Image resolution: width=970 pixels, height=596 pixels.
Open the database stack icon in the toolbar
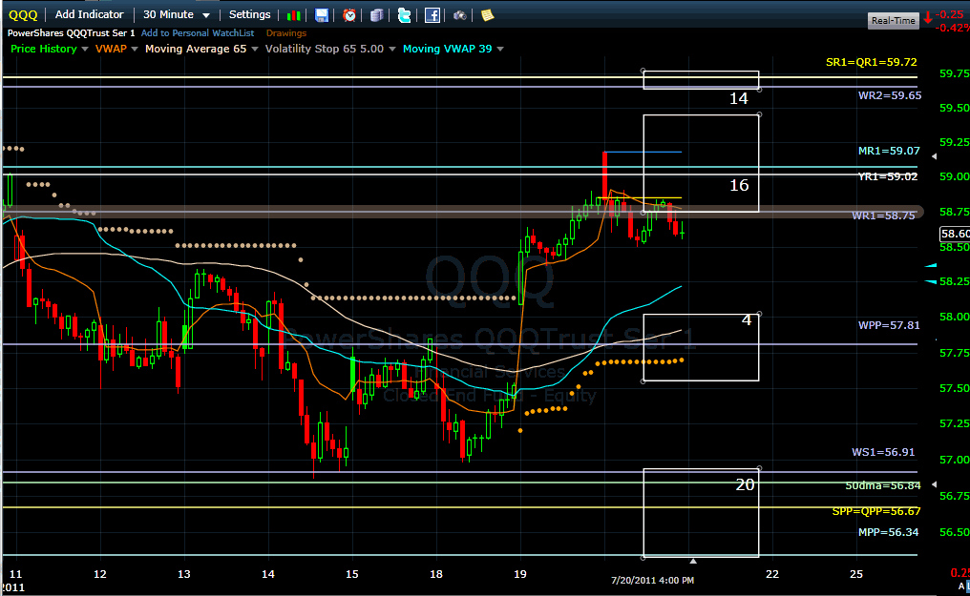(x=377, y=15)
